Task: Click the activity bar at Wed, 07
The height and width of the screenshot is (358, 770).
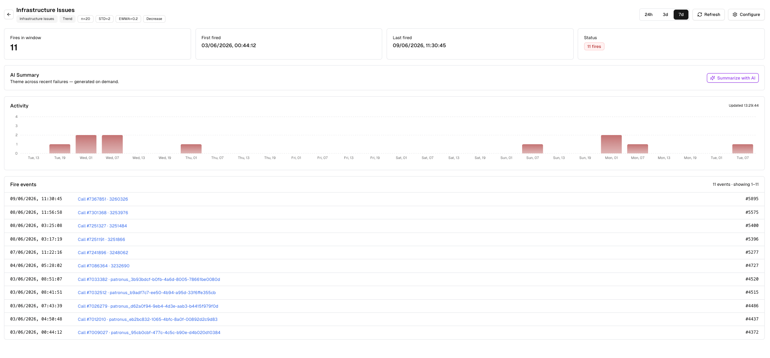Action: [x=112, y=144]
